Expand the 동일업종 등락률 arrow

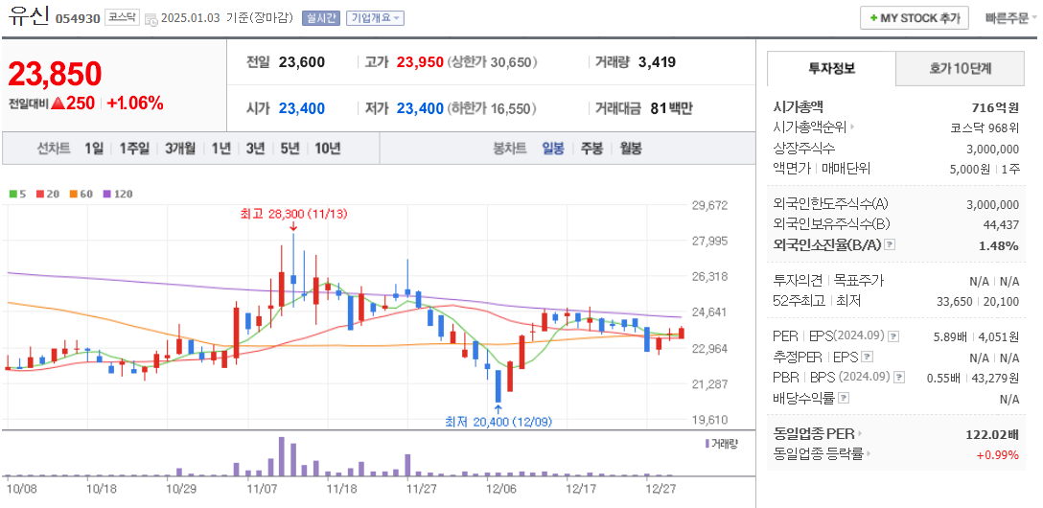tap(870, 453)
